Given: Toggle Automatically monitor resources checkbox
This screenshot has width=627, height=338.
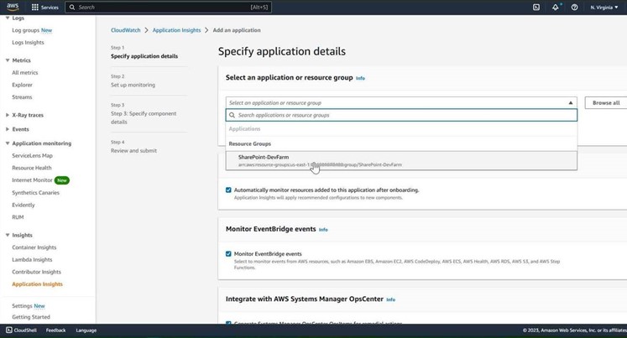Looking at the screenshot, I should 228,190.
